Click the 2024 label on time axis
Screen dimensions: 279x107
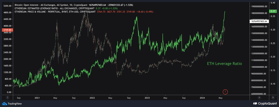[x=202, y=97]
